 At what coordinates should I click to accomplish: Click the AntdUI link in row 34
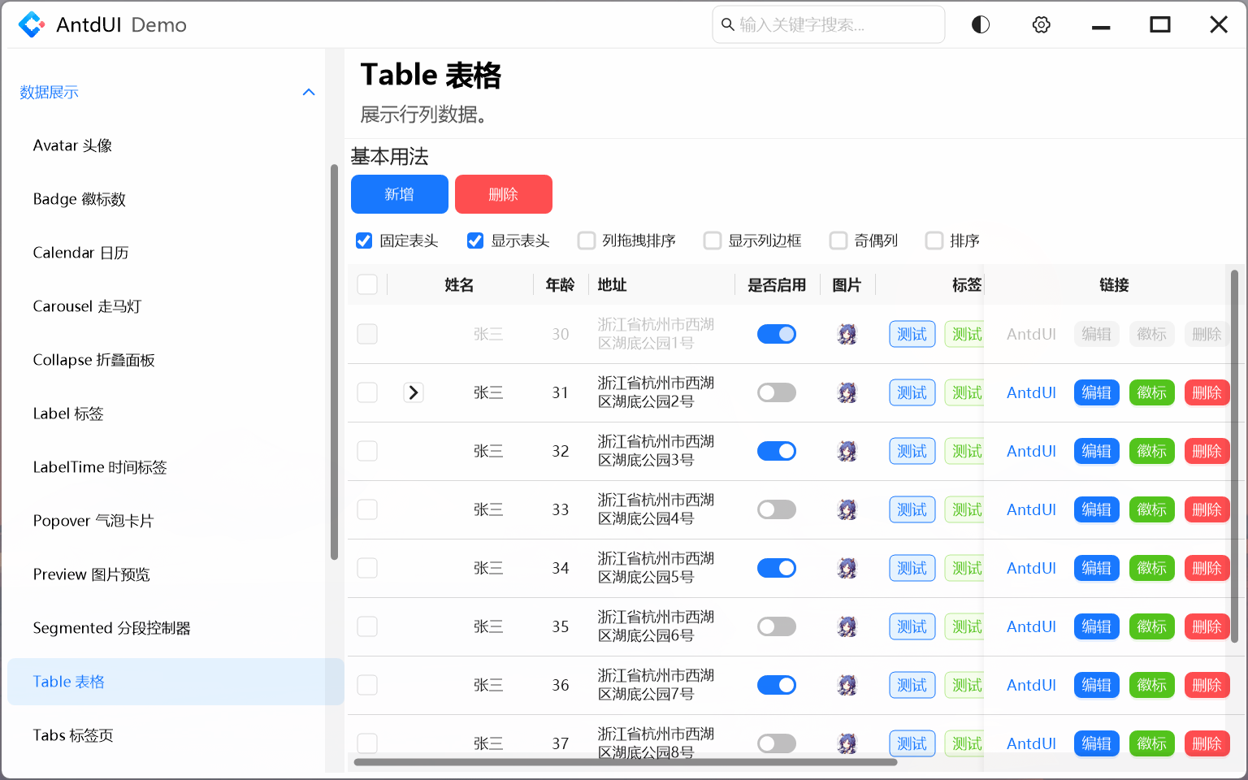click(1031, 568)
